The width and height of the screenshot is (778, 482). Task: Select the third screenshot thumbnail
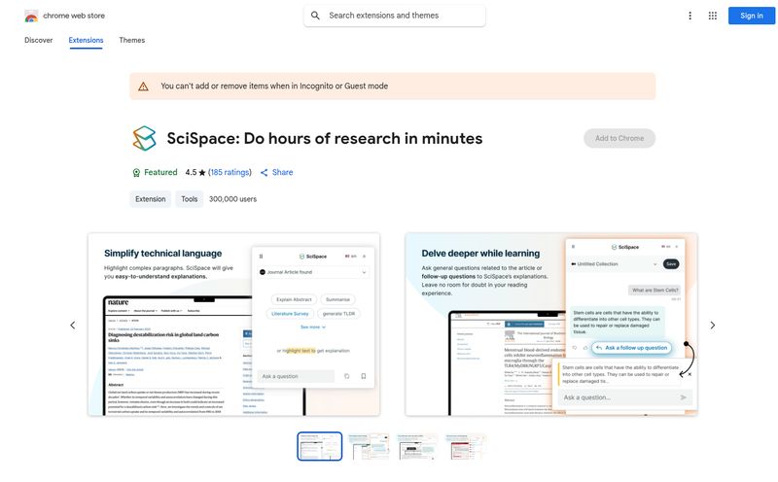[417, 446]
